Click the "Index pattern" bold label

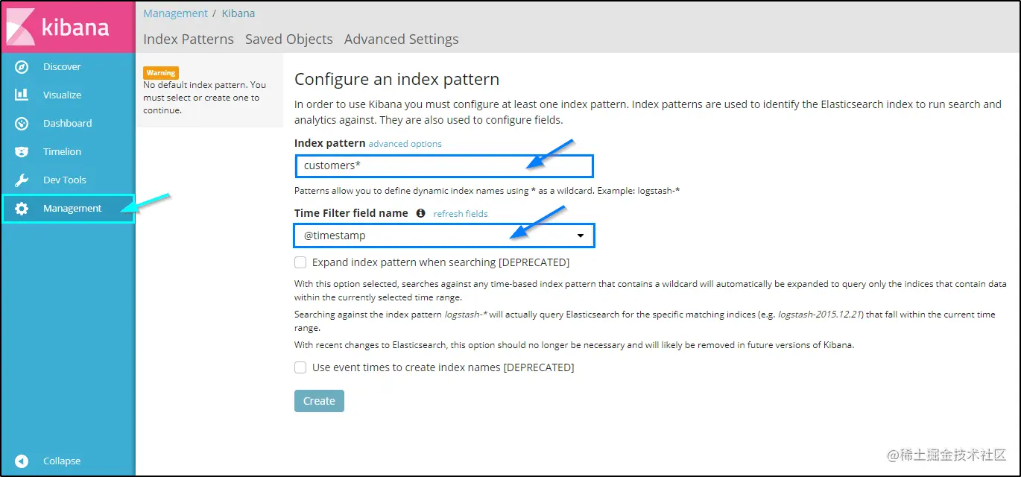click(x=329, y=143)
